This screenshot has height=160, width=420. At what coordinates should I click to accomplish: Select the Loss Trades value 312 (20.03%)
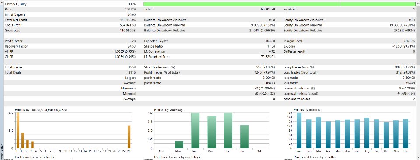406,73
